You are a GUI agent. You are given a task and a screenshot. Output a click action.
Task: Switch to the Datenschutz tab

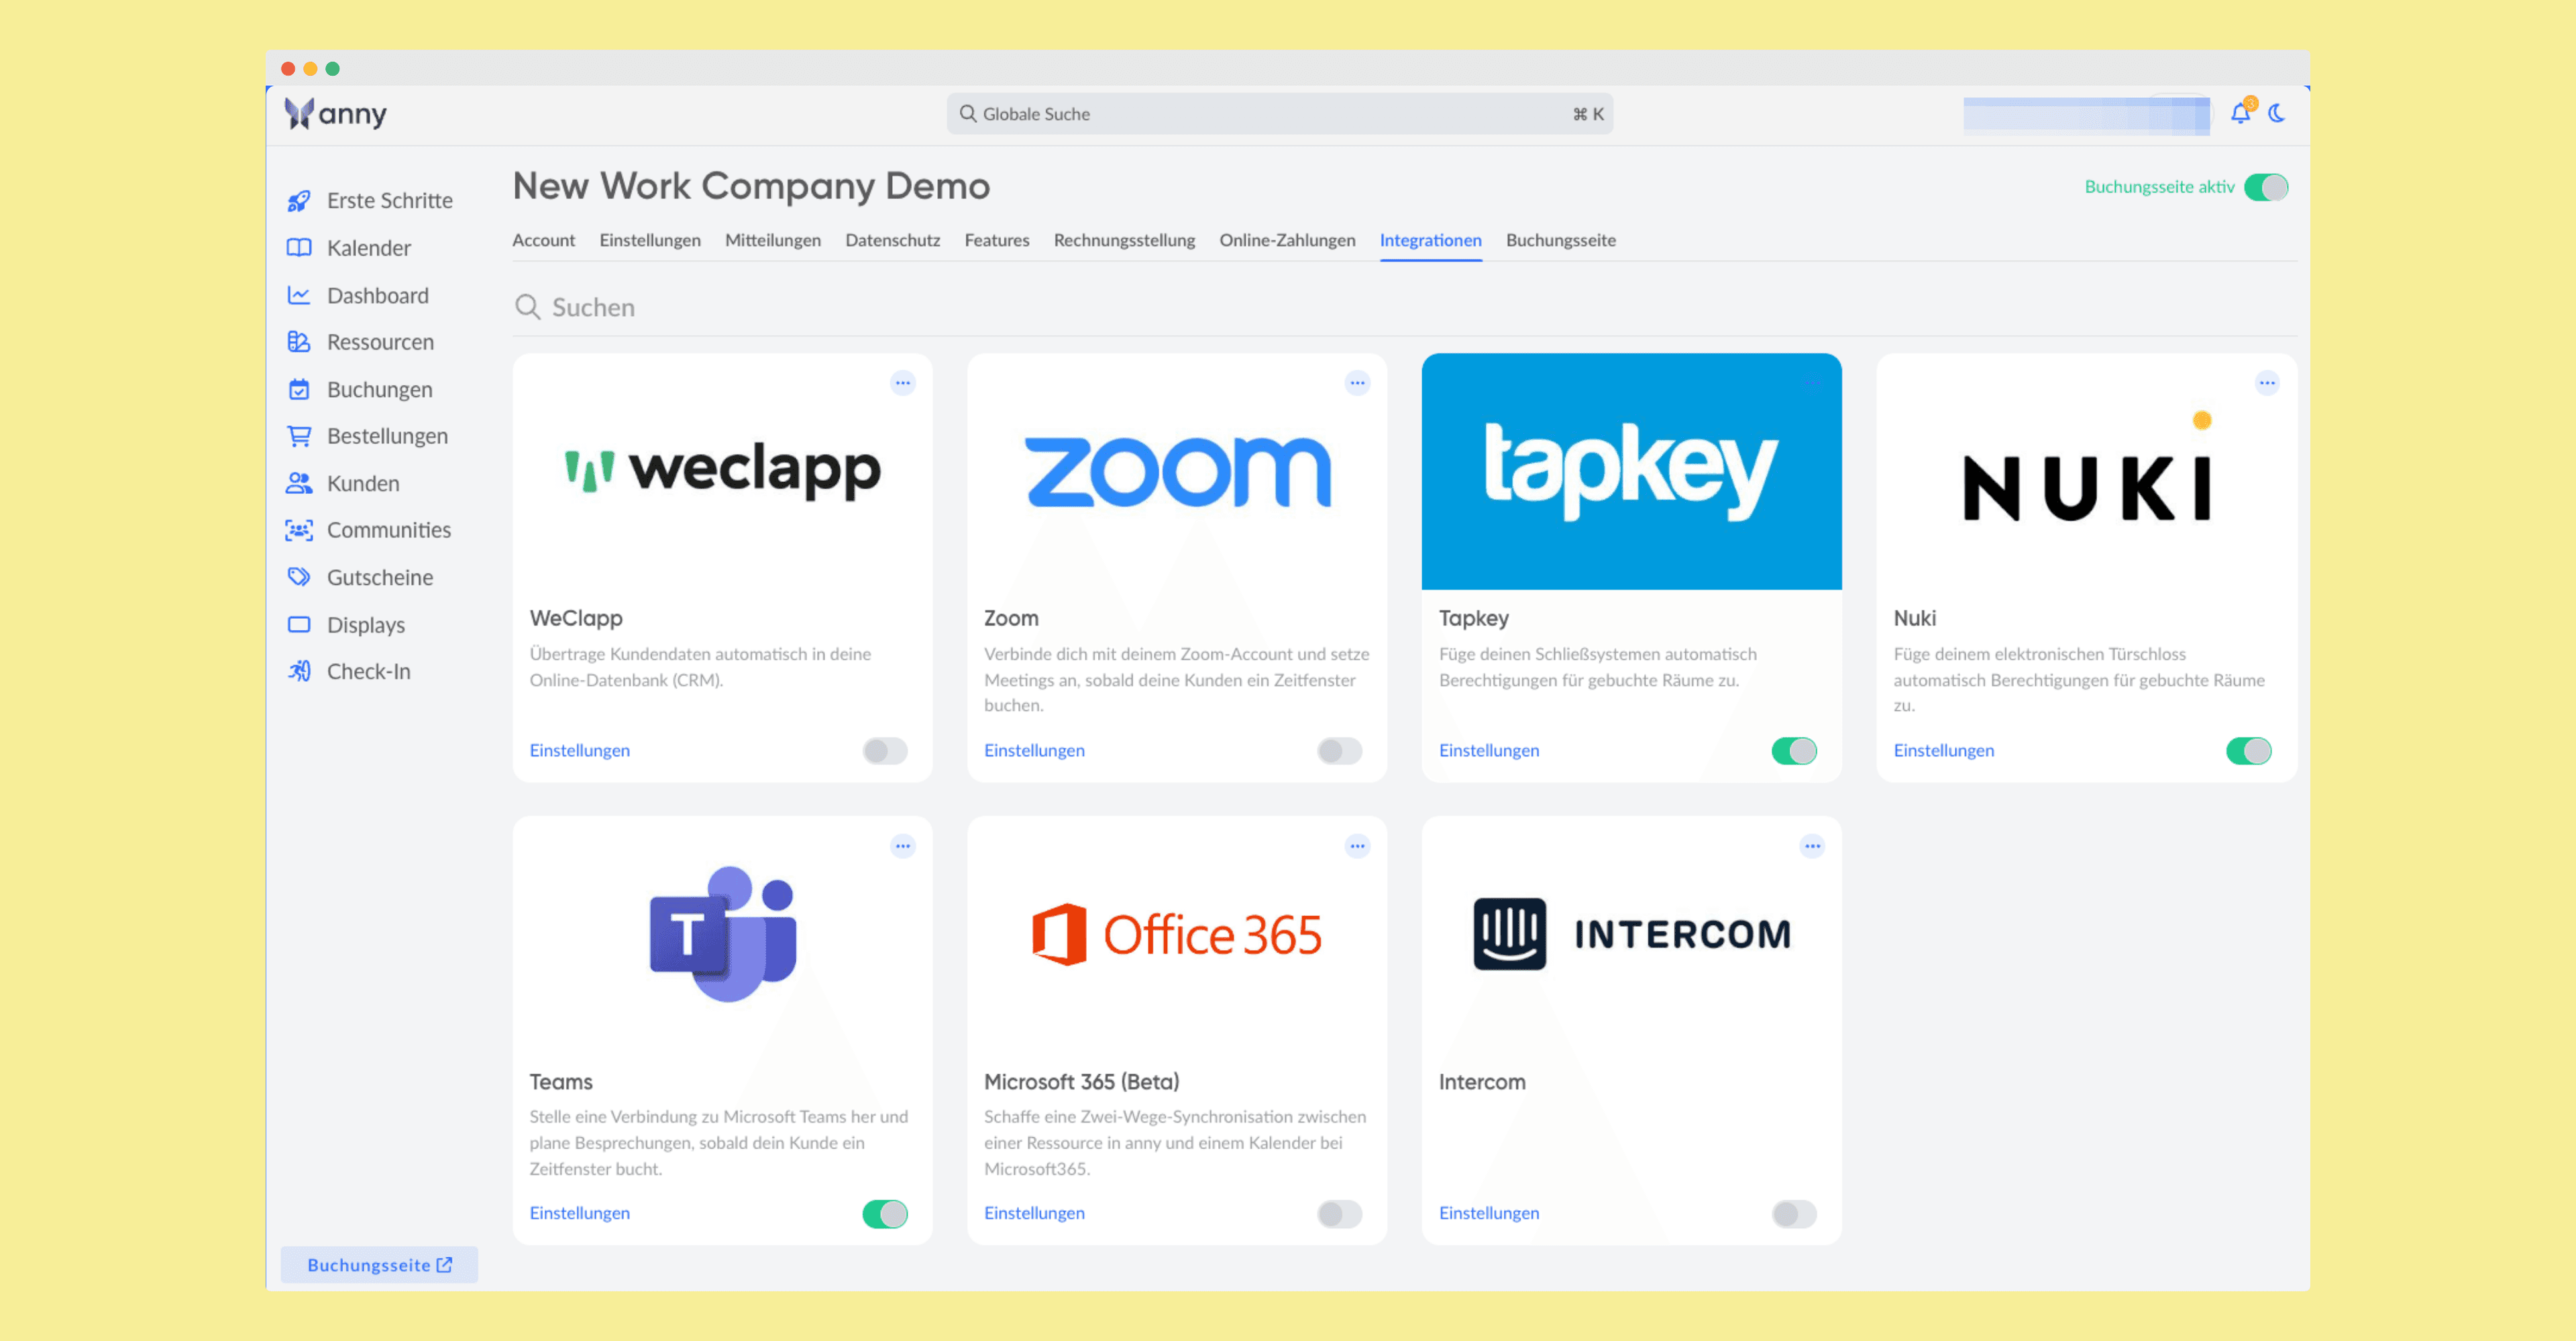(x=892, y=240)
